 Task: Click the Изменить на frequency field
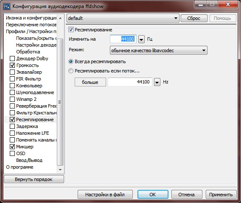click(x=123, y=39)
